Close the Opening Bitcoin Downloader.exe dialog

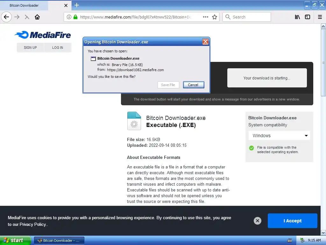pos(205,42)
